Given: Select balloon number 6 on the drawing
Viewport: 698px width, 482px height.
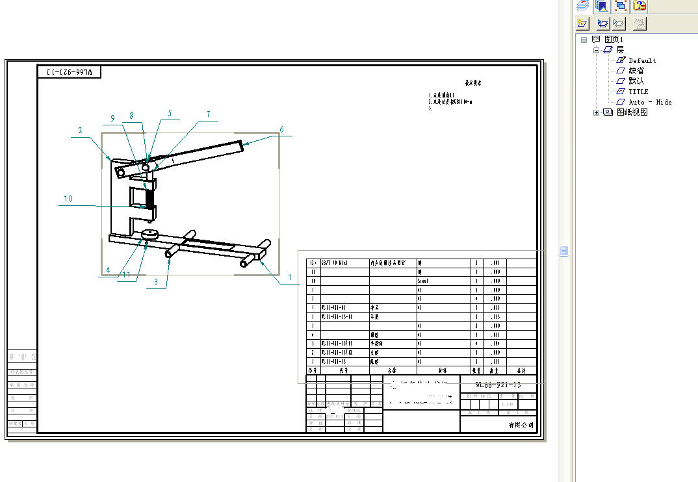Looking at the screenshot, I should pos(281,129).
